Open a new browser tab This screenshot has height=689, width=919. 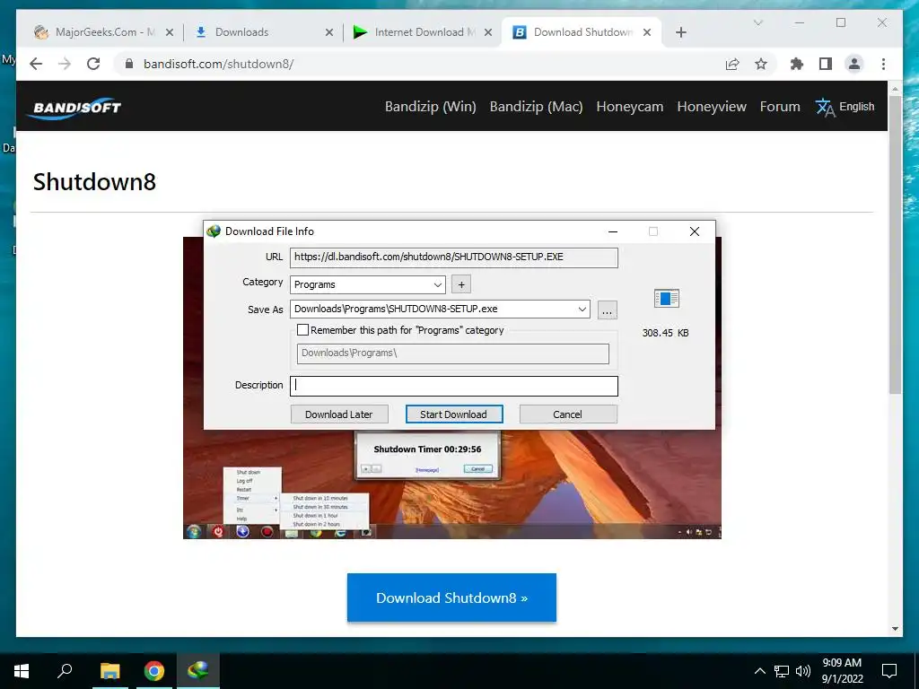click(x=680, y=33)
